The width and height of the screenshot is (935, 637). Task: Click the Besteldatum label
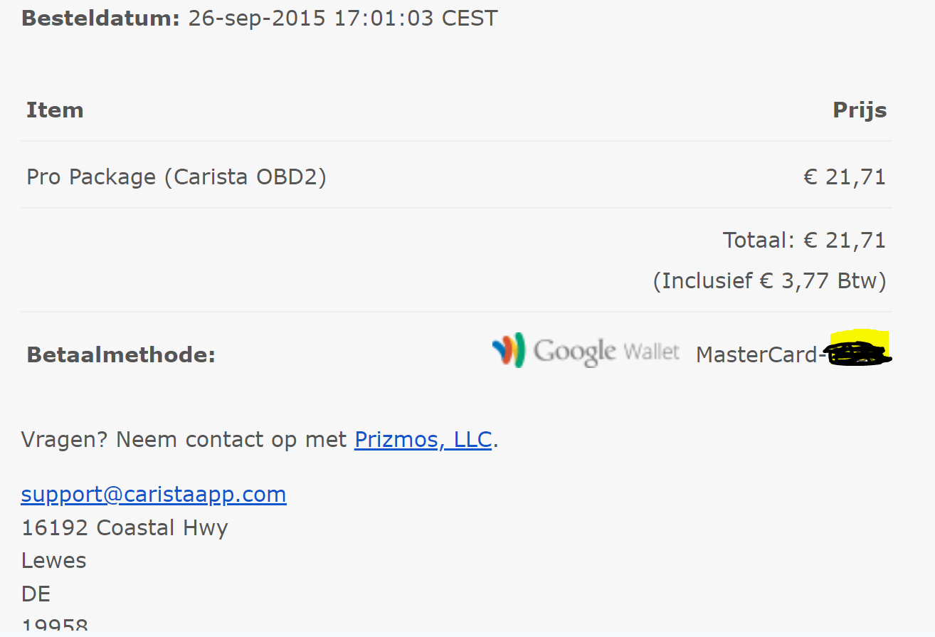coord(101,18)
